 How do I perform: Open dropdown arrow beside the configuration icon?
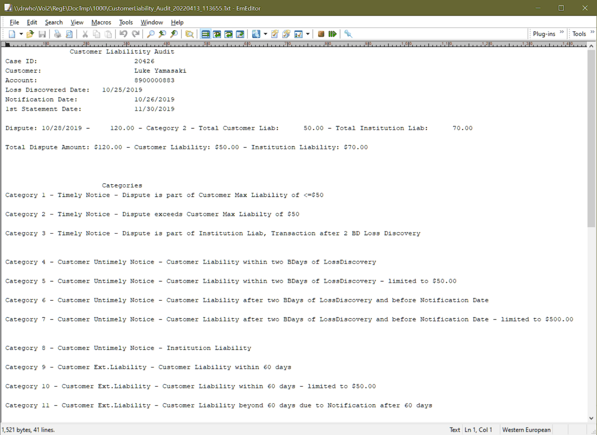click(x=308, y=34)
